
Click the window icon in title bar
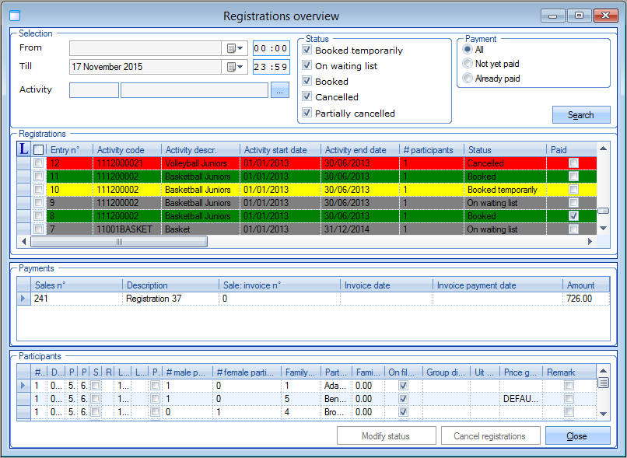15,16
